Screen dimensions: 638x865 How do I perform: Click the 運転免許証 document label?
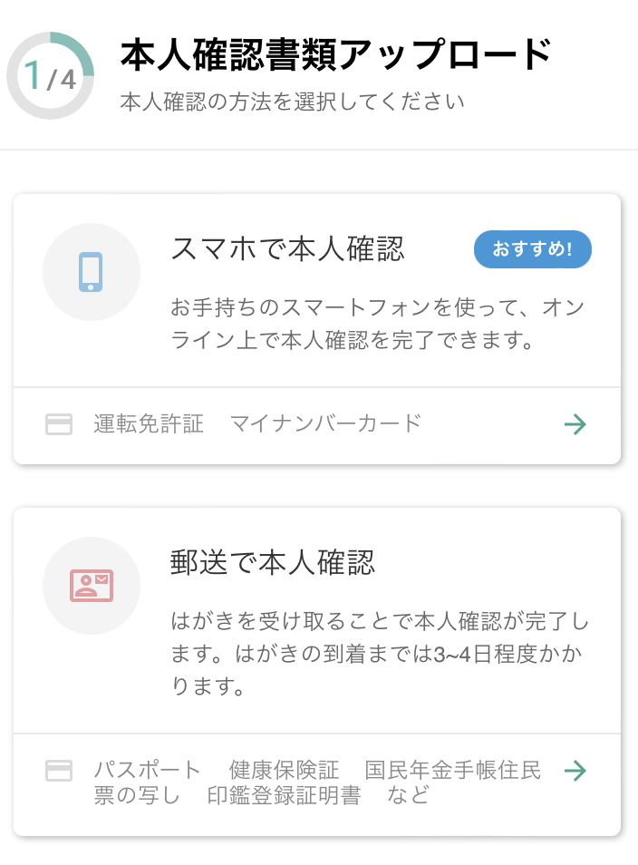(x=149, y=423)
